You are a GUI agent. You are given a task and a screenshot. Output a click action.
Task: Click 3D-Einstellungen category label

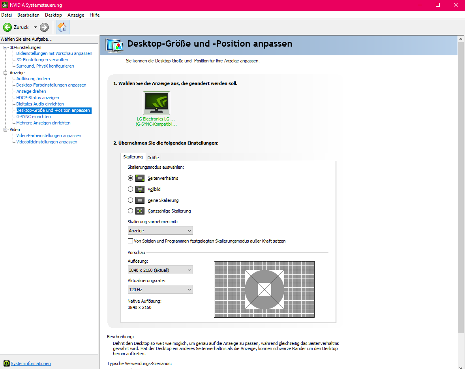click(x=26, y=47)
